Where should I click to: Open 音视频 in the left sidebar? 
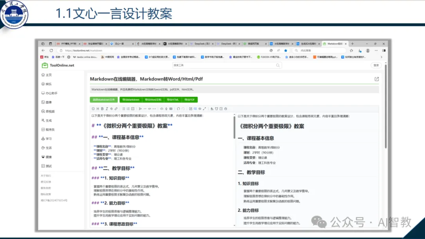click(48, 111)
